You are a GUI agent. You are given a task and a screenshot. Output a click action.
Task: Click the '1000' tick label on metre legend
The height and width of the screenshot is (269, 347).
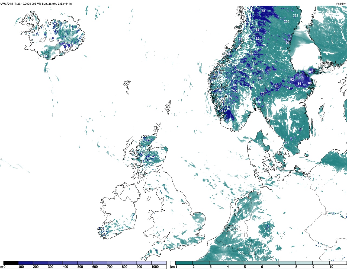(x=155, y=267)
